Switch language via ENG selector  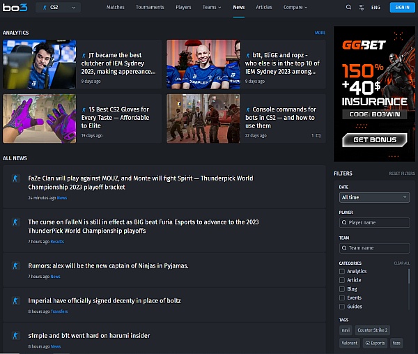coord(376,8)
